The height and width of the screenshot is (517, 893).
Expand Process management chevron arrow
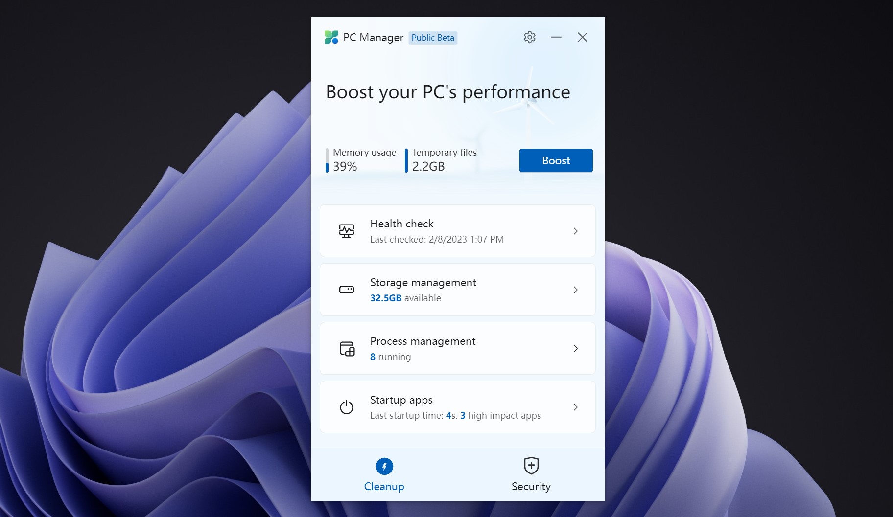(x=576, y=348)
